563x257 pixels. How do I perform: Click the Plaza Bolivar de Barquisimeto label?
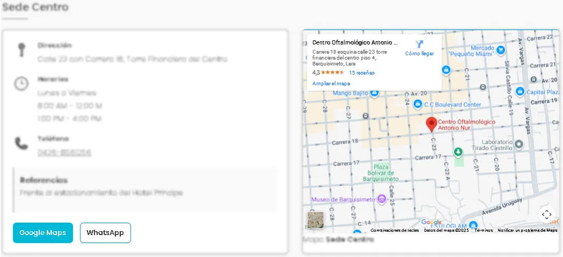(x=380, y=173)
